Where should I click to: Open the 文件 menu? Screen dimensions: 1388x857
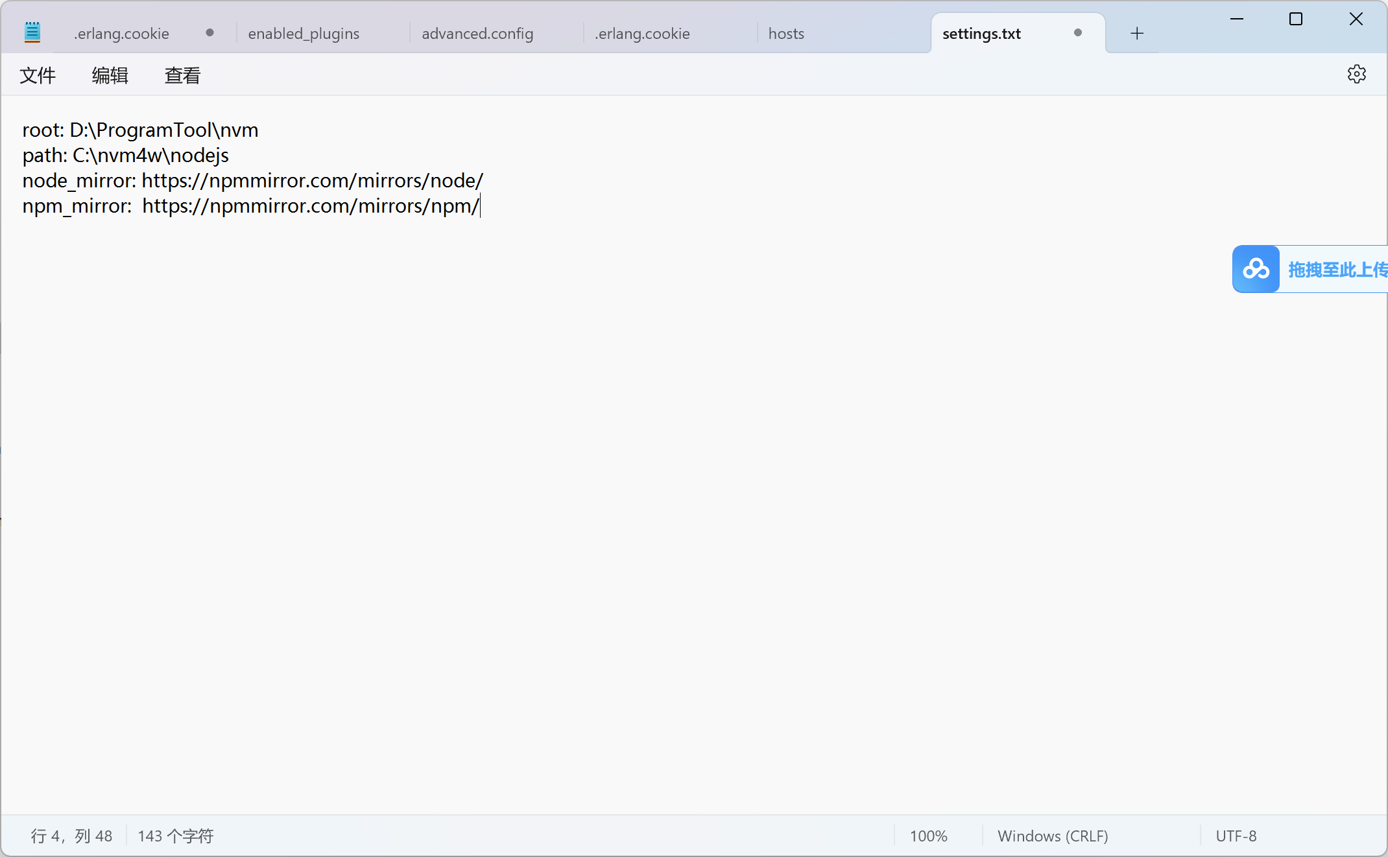38,76
